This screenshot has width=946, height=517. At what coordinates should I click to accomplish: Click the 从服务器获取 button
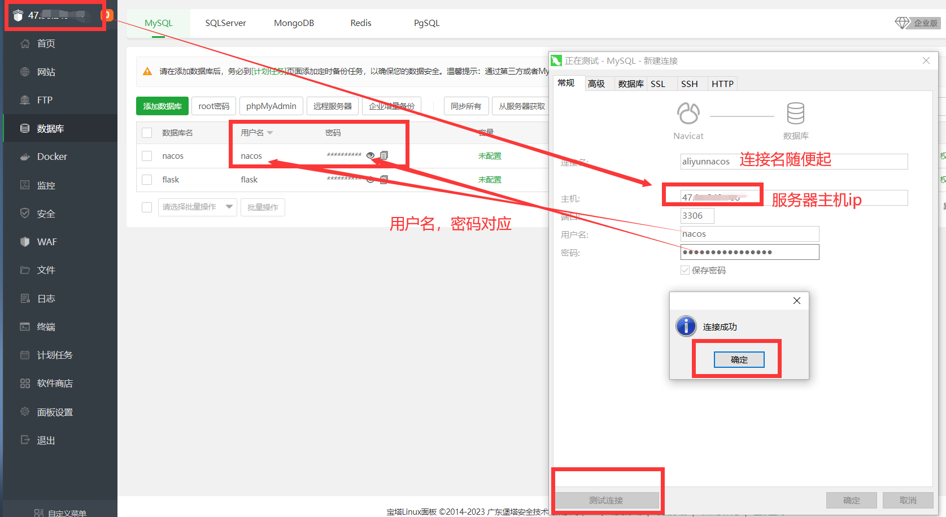tap(522, 106)
